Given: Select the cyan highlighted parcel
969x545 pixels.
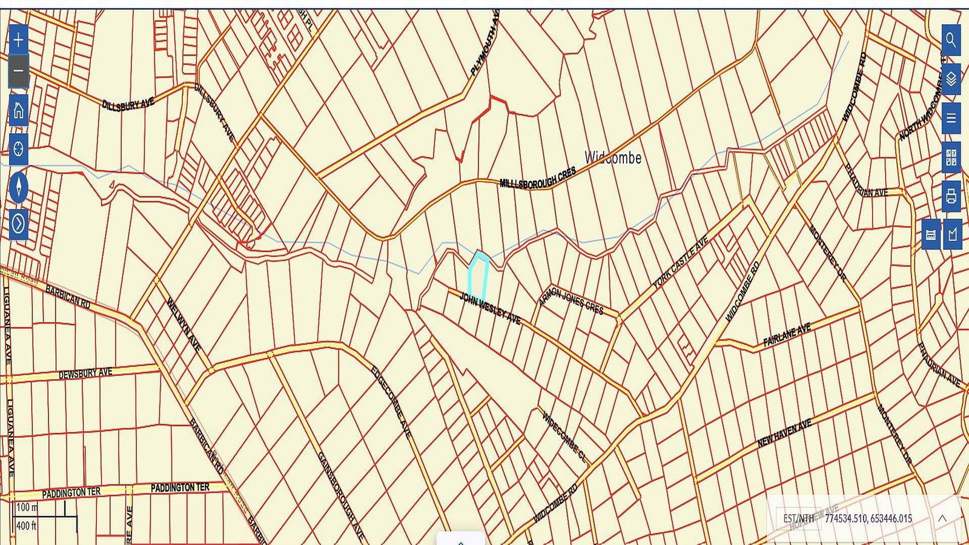Looking at the screenshot, I should click(478, 276).
